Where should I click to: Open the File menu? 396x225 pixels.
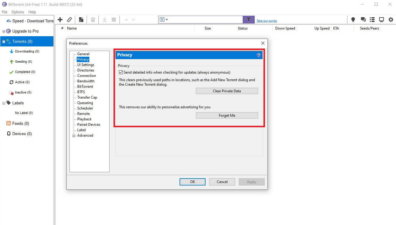5,12
